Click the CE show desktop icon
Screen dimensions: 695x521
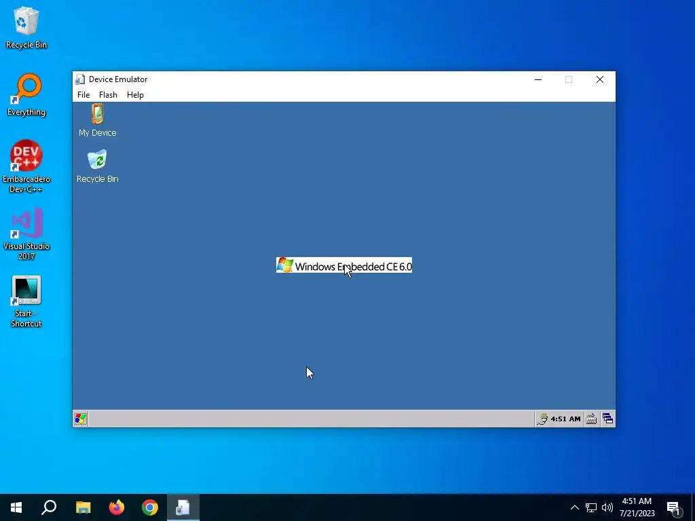click(x=607, y=419)
